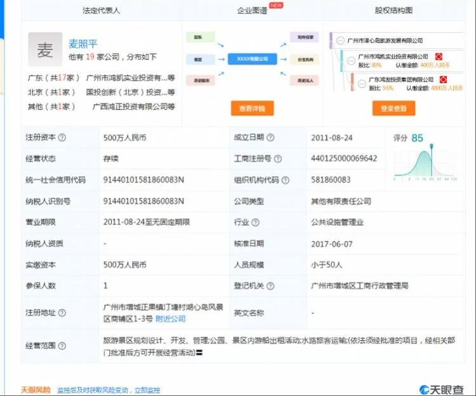Select 2011-08-24至无固定期限 business term value

147,222
